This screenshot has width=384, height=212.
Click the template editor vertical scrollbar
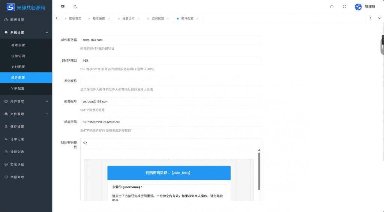[259, 171]
